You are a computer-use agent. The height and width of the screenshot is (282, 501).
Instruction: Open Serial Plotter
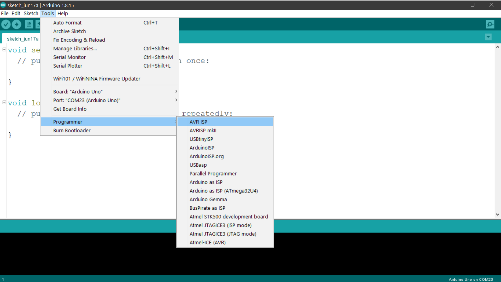tap(109, 66)
